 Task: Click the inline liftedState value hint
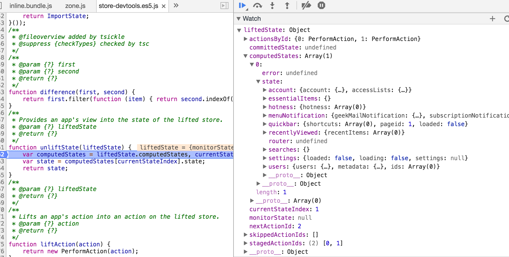tap(185, 147)
